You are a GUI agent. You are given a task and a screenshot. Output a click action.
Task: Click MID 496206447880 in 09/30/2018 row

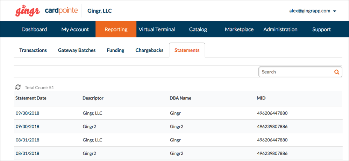point(272,113)
